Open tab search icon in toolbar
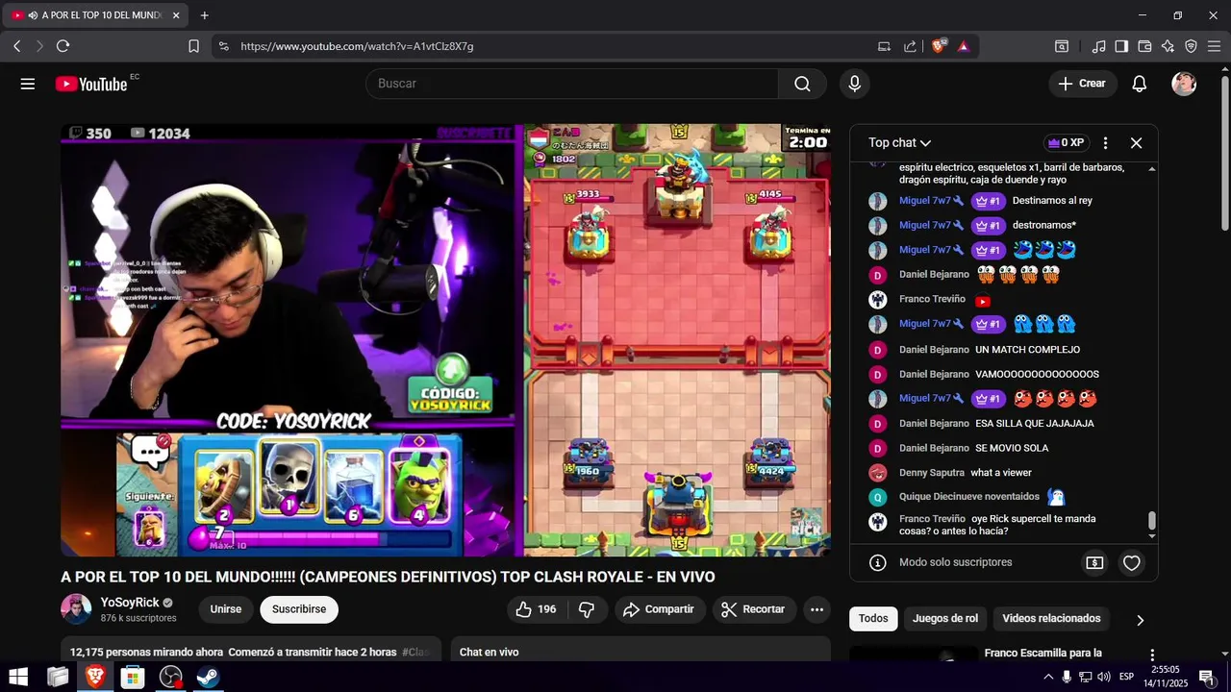 (x=1062, y=46)
